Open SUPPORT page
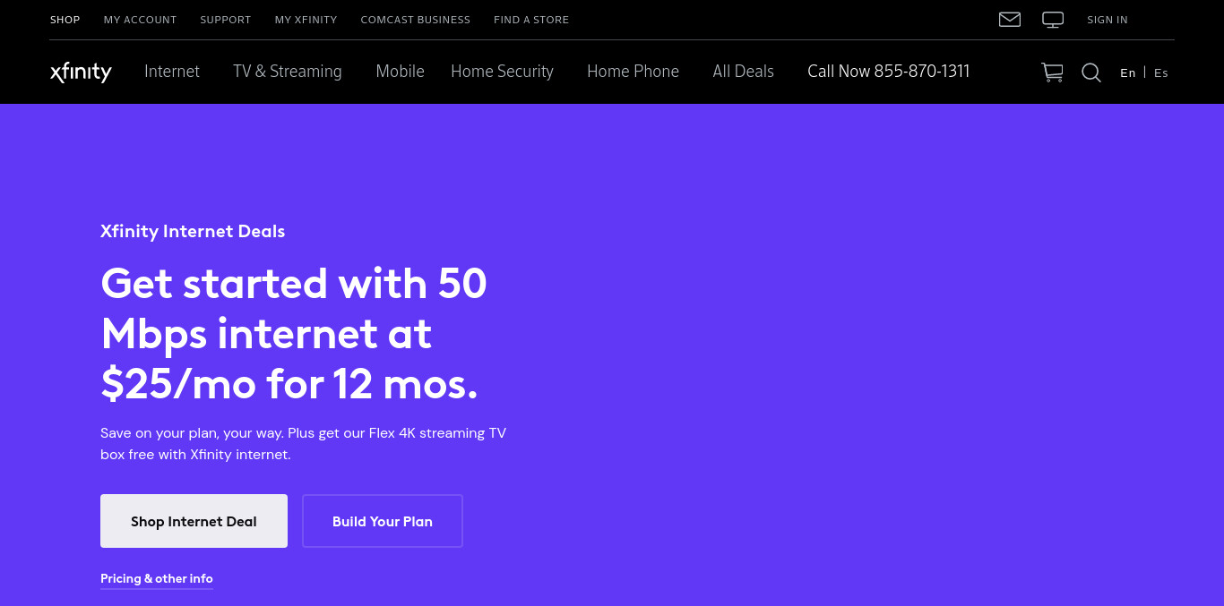1224x606 pixels. click(226, 20)
